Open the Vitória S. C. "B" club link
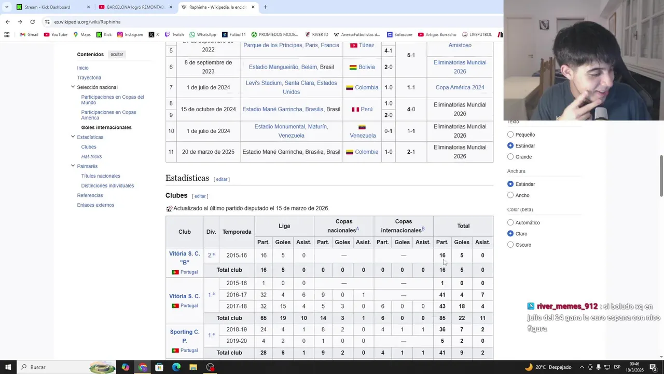Screen dimensions: 664x374 (x=184, y=258)
